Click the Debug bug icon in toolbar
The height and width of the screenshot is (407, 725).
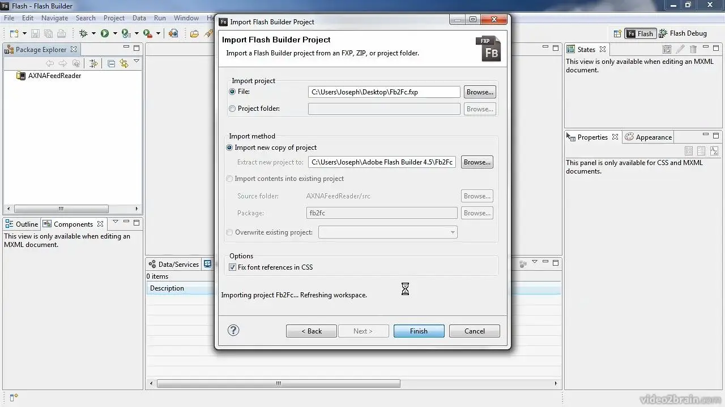84,34
